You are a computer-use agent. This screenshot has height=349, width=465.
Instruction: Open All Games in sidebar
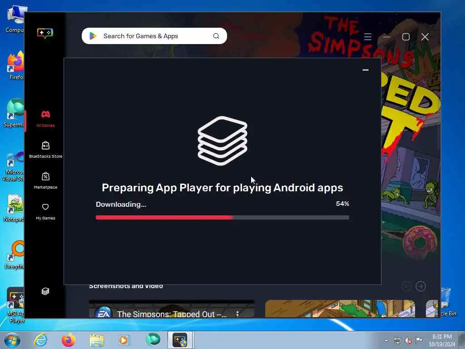click(x=45, y=119)
